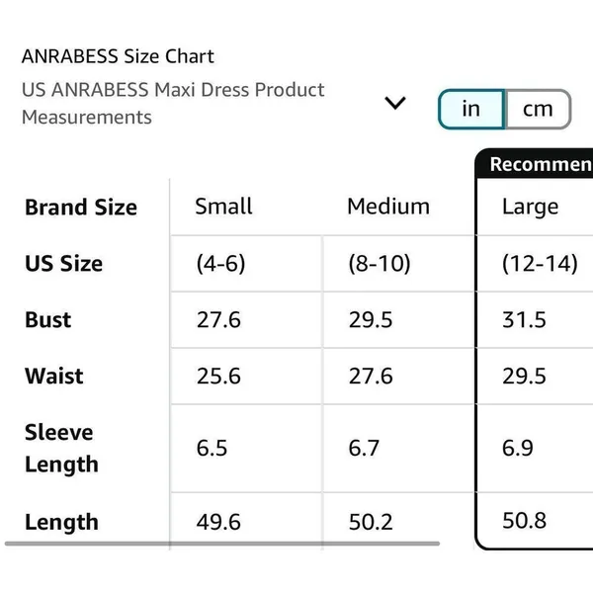This screenshot has width=593, height=593.
Task: Click the Recommended size banner
Action: pyautogui.click(x=535, y=163)
